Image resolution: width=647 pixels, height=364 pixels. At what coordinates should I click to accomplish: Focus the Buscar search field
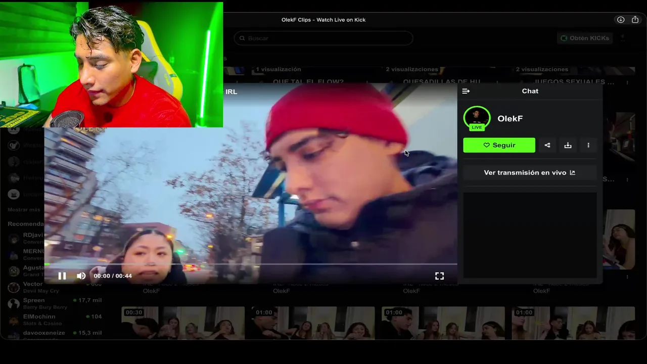pyautogui.click(x=323, y=38)
